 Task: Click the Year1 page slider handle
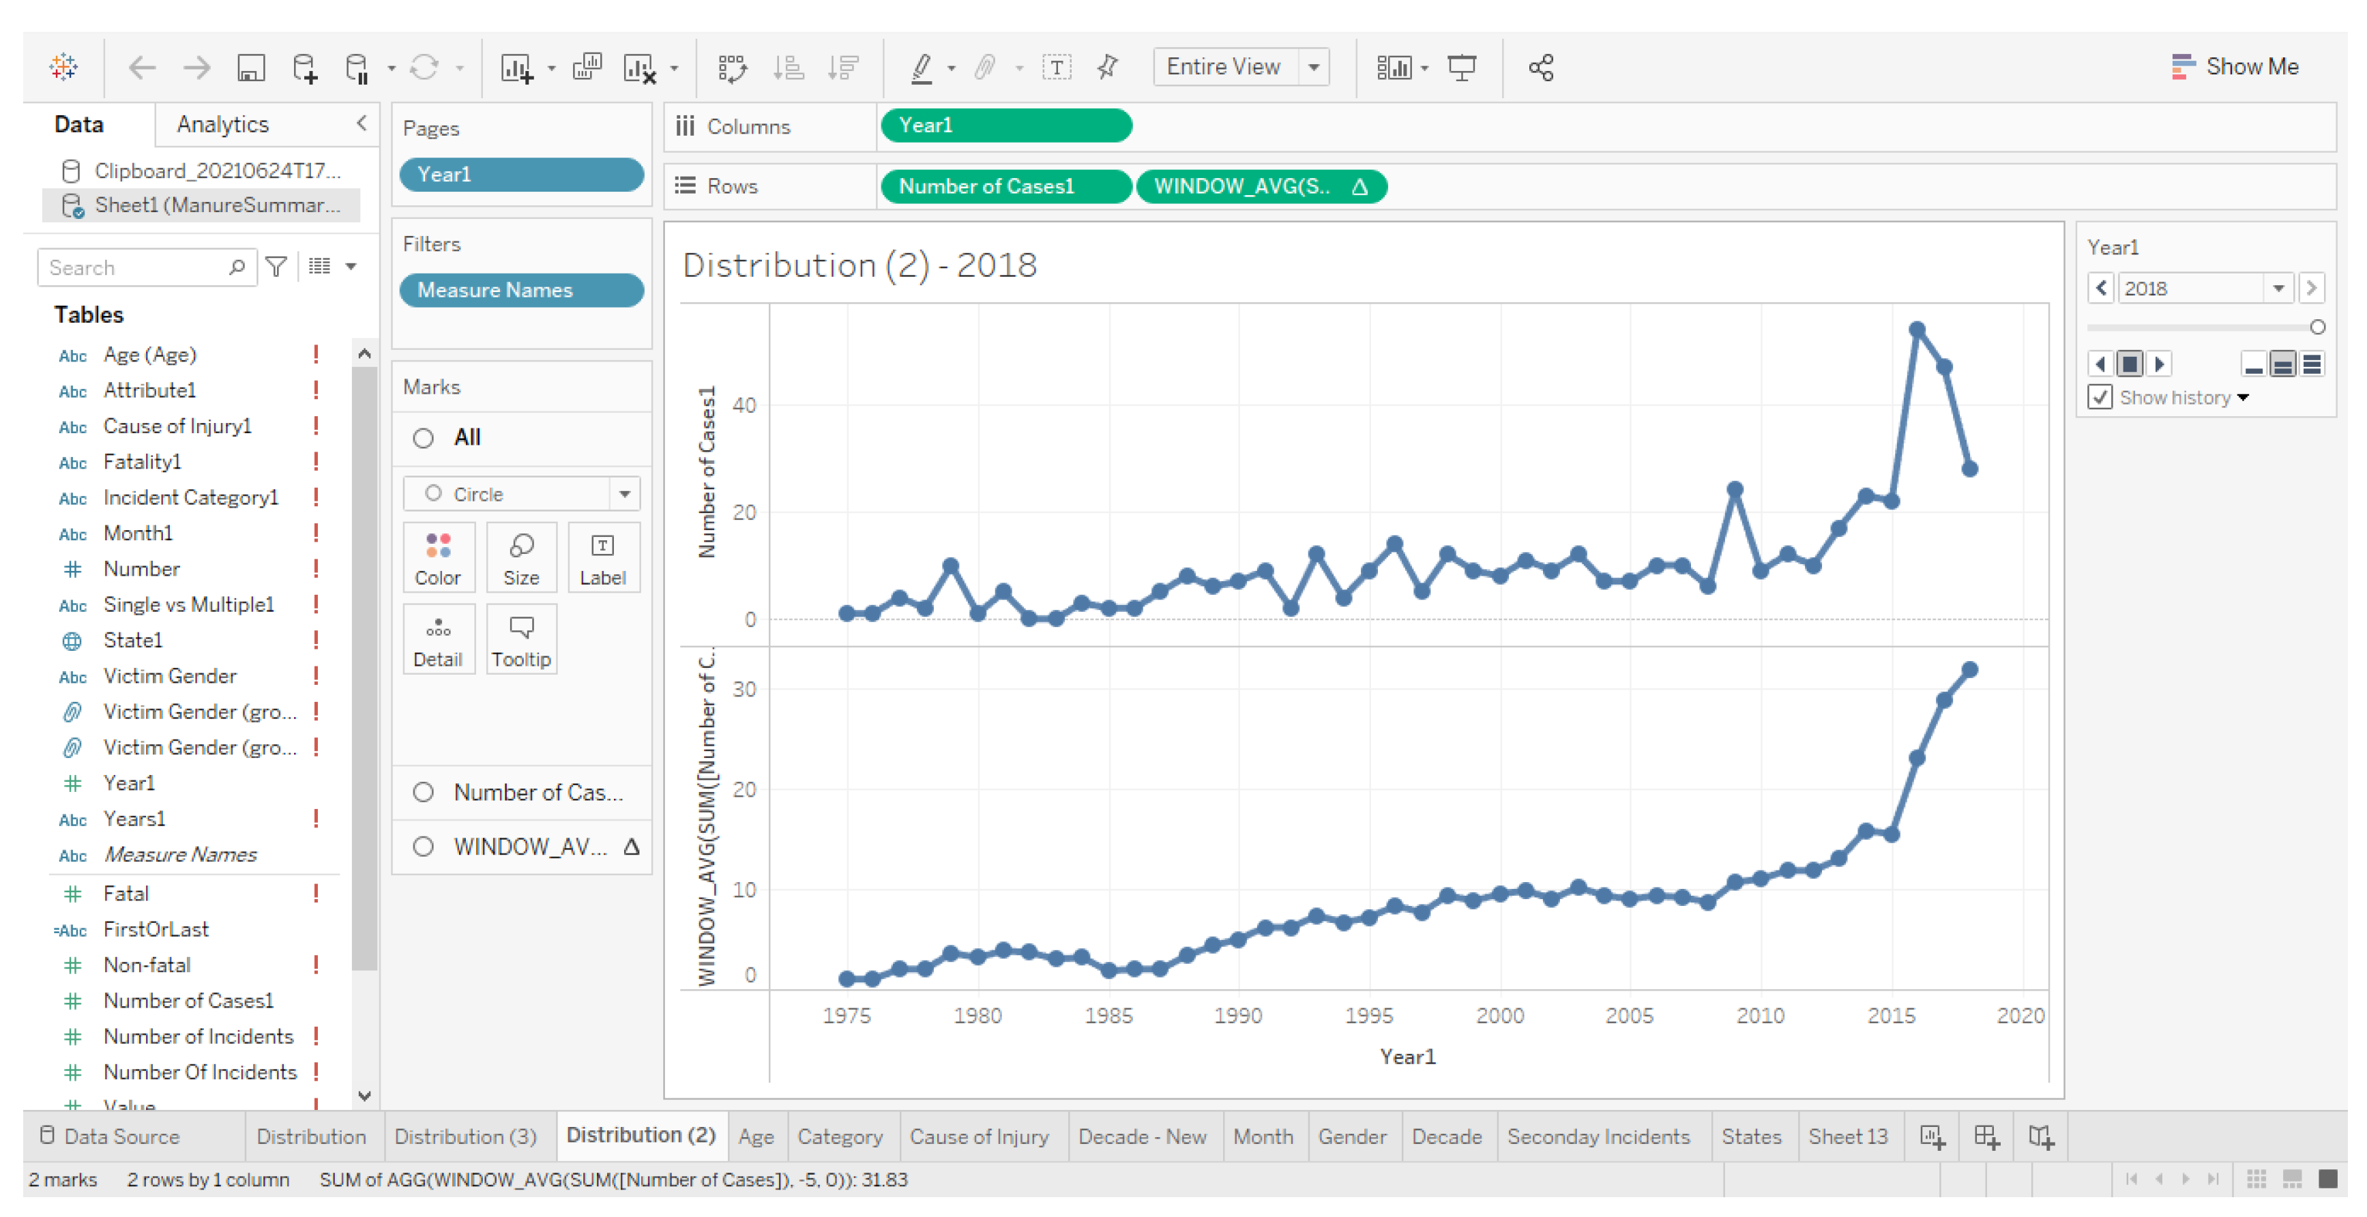click(2317, 327)
